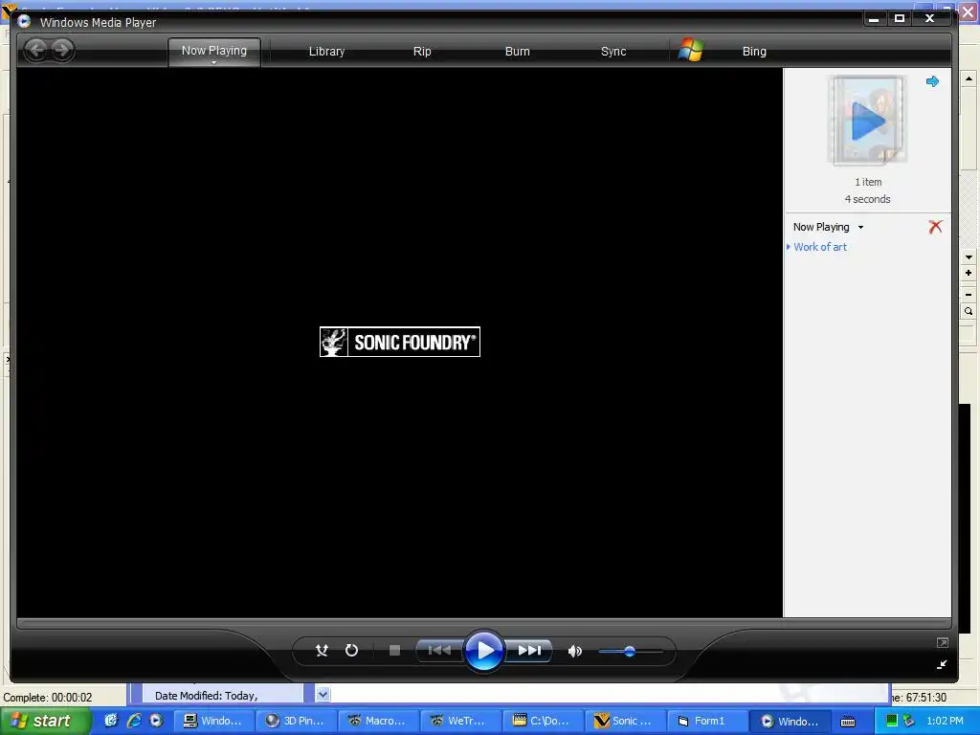Launch Media Player from the Quick Launch icon
Image resolution: width=980 pixels, height=735 pixels.
point(156,721)
